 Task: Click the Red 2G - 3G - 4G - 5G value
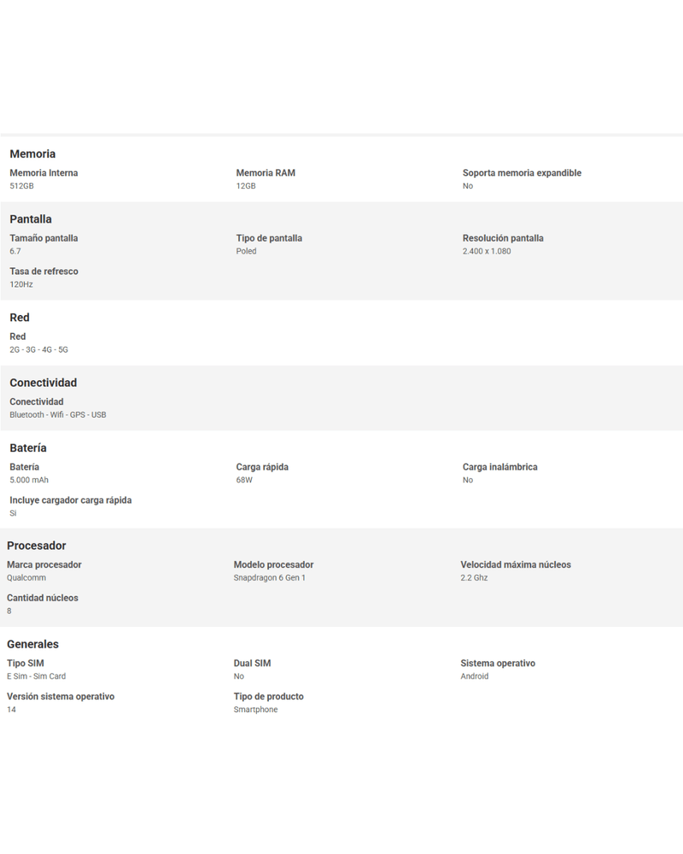tap(38, 349)
